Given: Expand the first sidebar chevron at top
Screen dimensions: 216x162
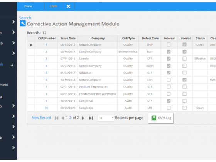Looking at the screenshot, I should (x=13, y=22).
